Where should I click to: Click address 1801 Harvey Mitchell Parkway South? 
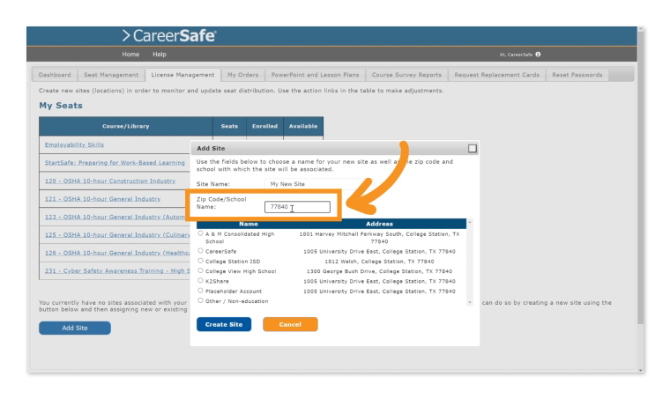click(379, 237)
